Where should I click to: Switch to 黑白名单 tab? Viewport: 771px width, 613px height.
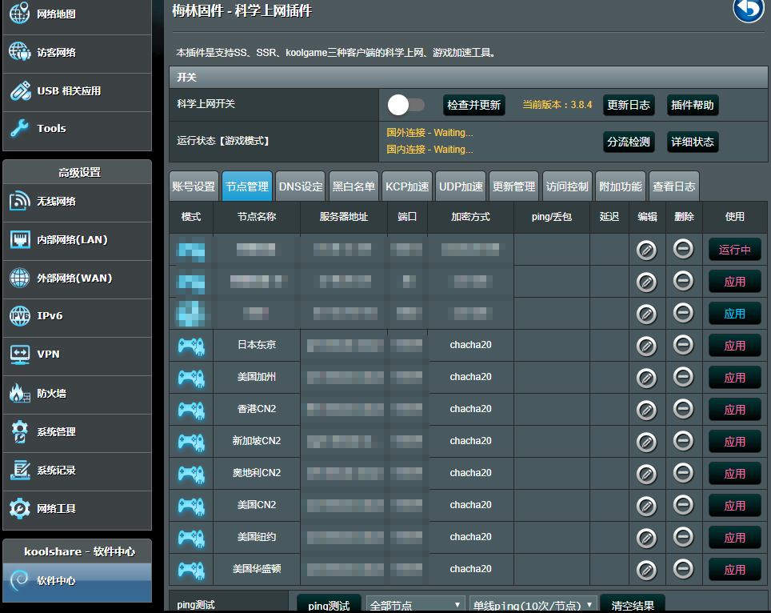coord(354,186)
